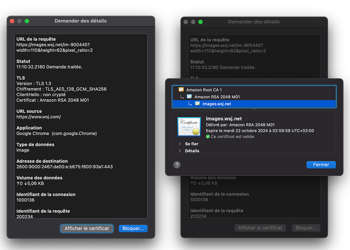Image resolution: width=350 pixels, height=250 pixels.
Task: Click 'Délivré par: Amazon RSA 2048 M01' text
Action: tap(240, 125)
